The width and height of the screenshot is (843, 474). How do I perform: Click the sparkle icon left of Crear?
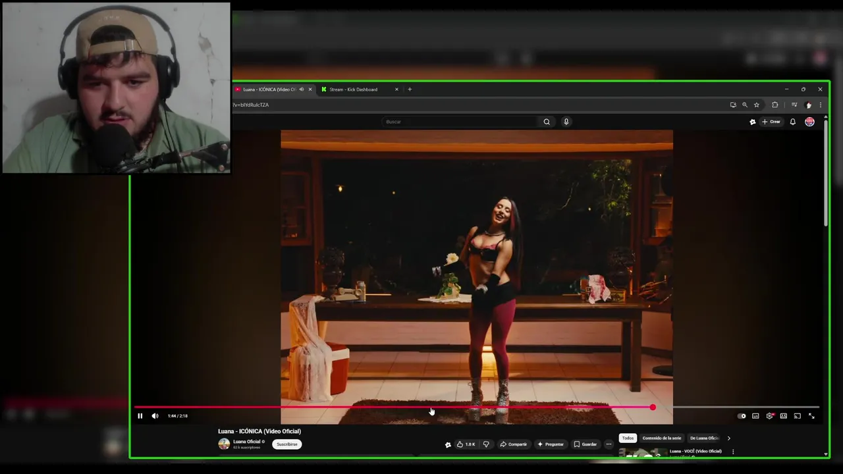[x=753, y=122]
